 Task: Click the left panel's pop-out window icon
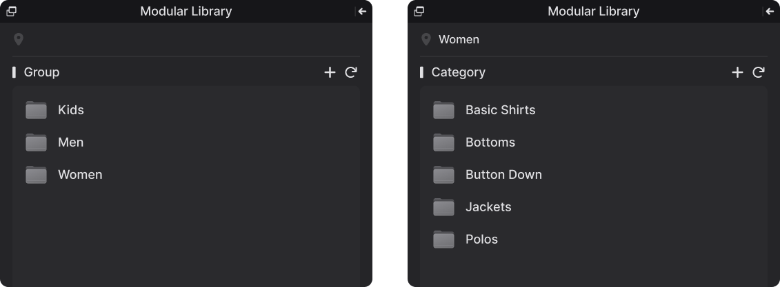click(11, 11)
